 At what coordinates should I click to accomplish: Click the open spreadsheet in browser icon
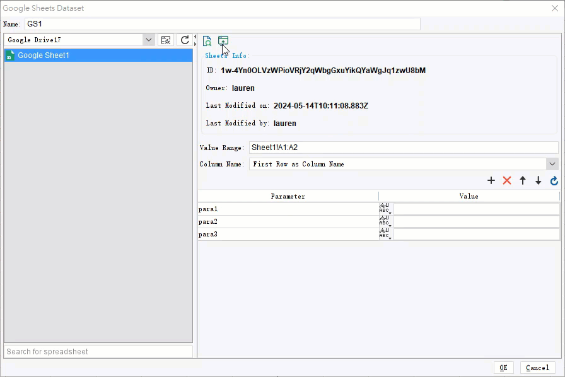[223, 40]
